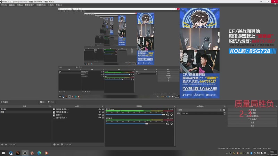The height and width of the screenshot is (156, 278).
Task: Open transition properties gear next to transition dropdown
Action: (224, 110)
